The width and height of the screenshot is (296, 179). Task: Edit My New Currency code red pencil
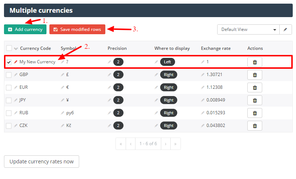[x=16, y=62]
